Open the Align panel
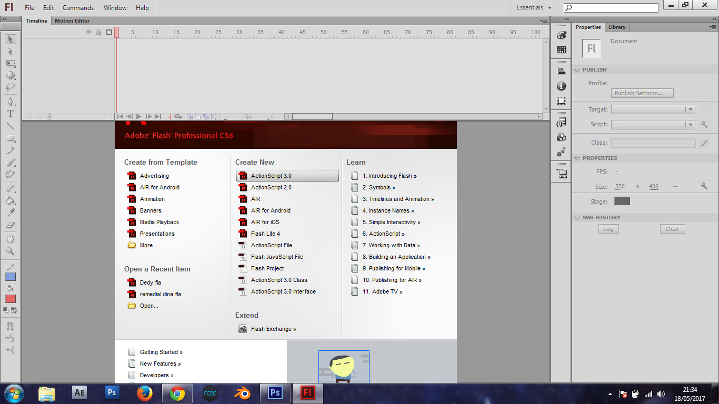 pyautogui.click(x=561, y=70)
